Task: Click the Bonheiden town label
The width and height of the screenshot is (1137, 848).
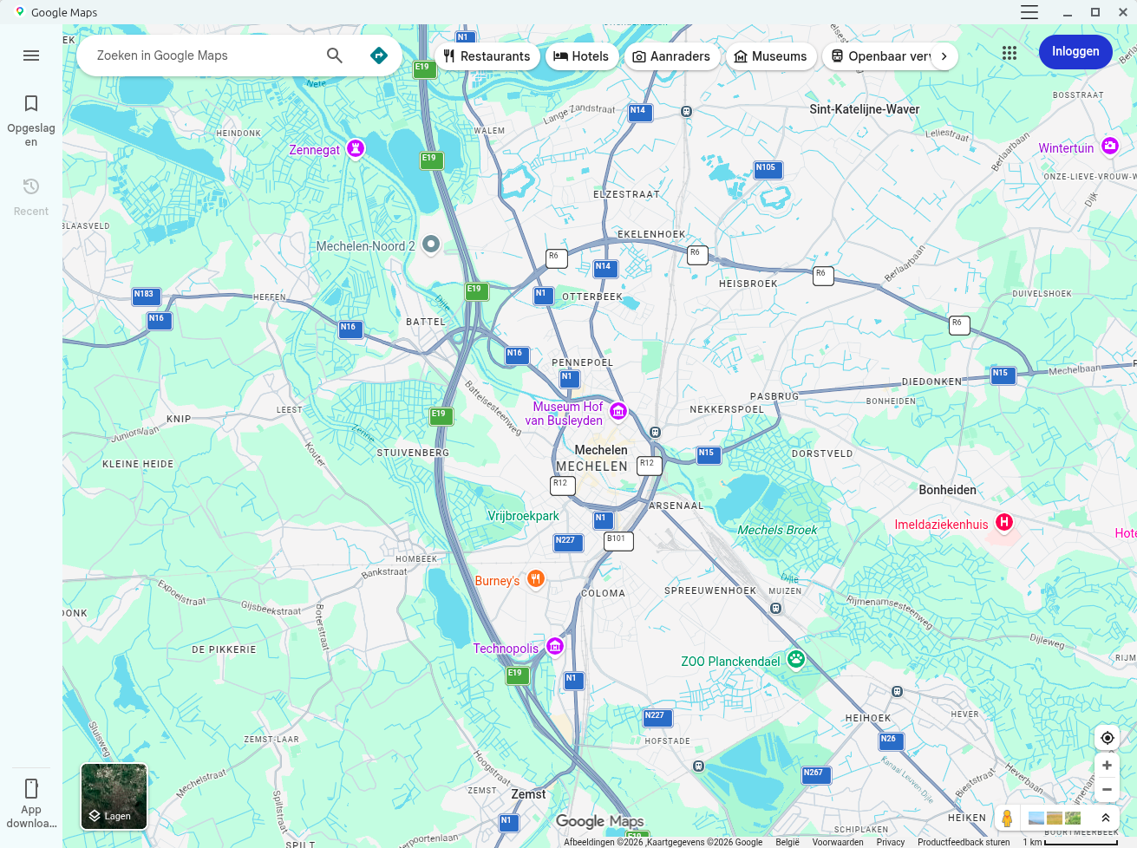Action: coord(948,490)
